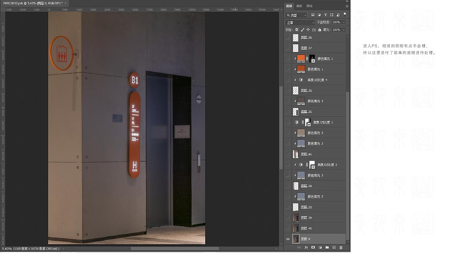The image size is (450, 253).
Task: Click the canvas vertical scrollbar
Action: (x=281, y=128)
